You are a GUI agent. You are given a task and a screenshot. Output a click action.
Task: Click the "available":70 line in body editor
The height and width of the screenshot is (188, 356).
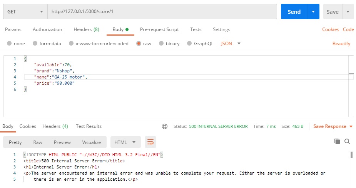53,65
